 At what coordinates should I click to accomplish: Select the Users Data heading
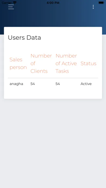pyautogui.click(x=24, y=38)
